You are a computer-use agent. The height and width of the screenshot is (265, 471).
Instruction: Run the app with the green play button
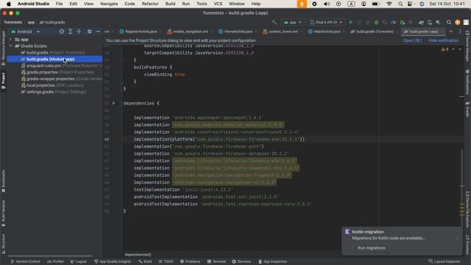point(350,22)
